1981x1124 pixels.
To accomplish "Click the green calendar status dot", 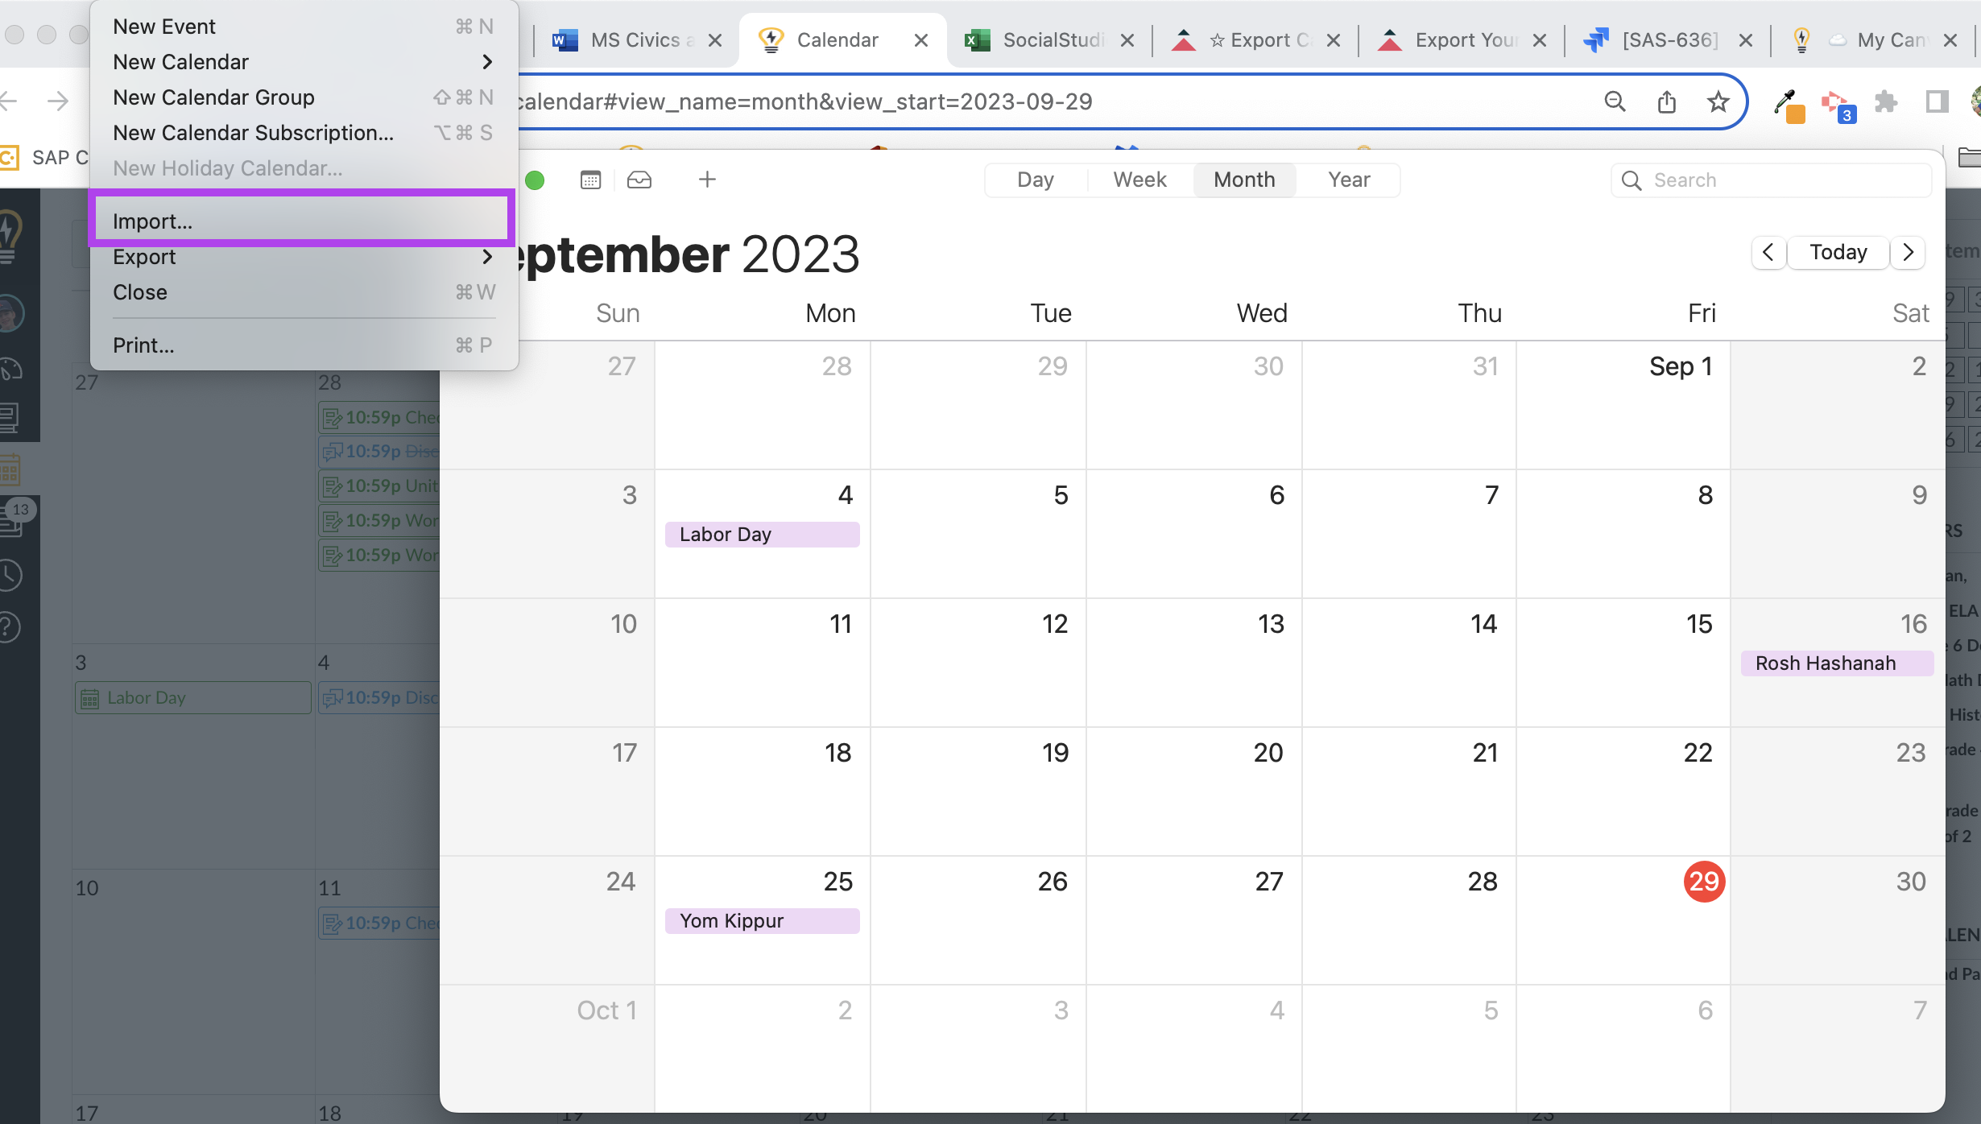I will point(535,178).
